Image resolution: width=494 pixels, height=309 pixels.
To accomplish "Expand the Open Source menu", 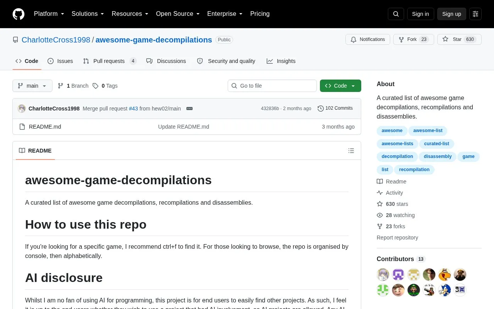I will coord(178,14).
